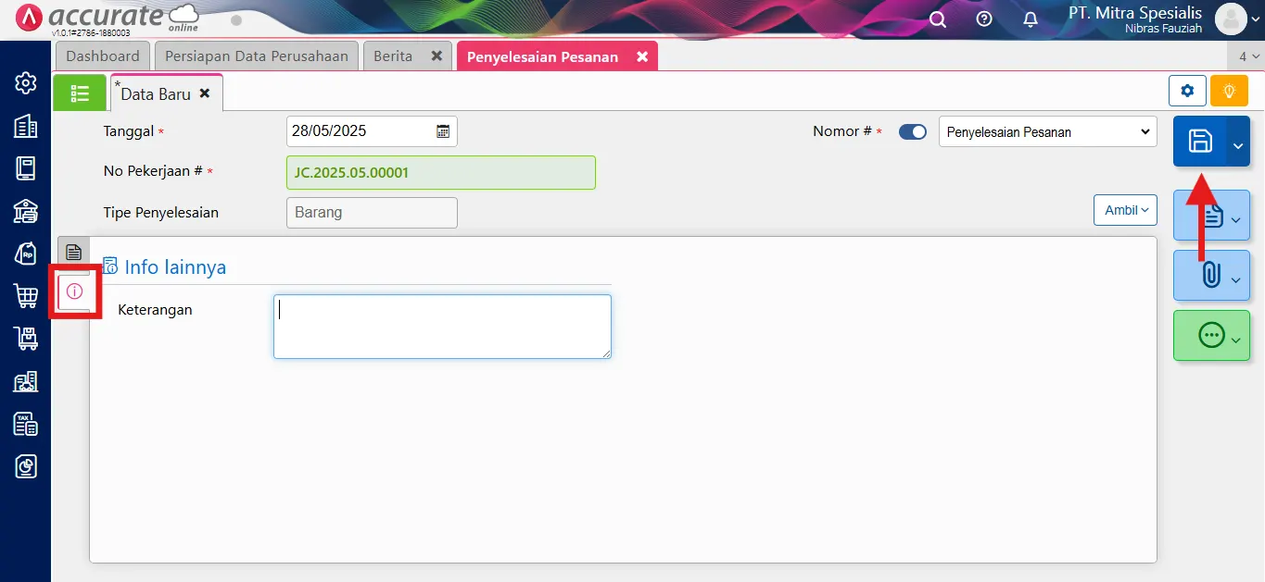
Task: Switch to the detail document side tab
Action: (74, 252)
